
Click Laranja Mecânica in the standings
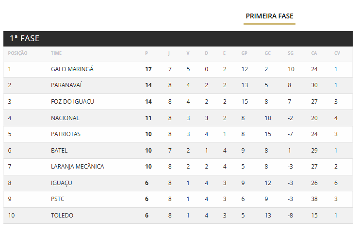(77, 167)
